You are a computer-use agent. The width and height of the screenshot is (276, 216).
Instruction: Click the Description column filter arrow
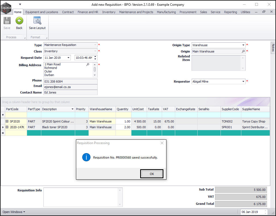tap(72, 109)
